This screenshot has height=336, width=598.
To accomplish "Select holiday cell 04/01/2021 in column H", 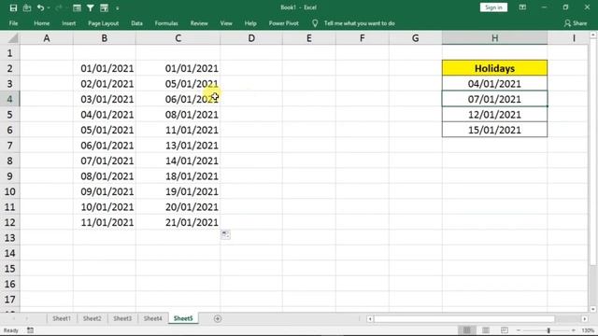I will (x=494, y=84).
